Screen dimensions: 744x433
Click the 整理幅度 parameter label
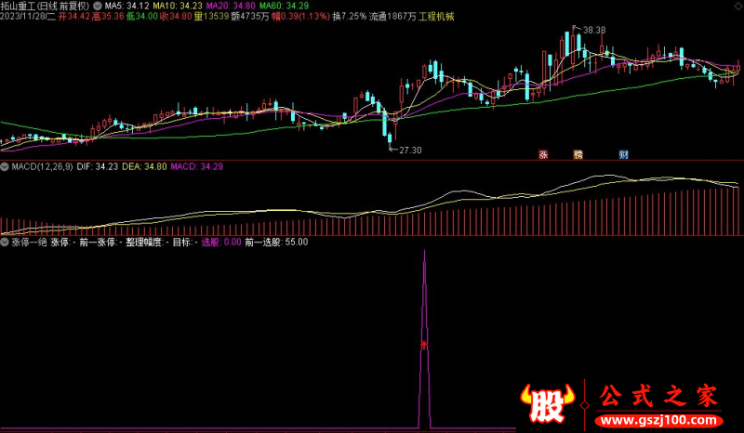click(147, 243)
